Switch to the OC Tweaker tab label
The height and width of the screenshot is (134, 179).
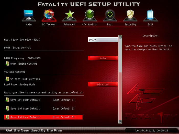pyautogui.click(x=49, y=25)
